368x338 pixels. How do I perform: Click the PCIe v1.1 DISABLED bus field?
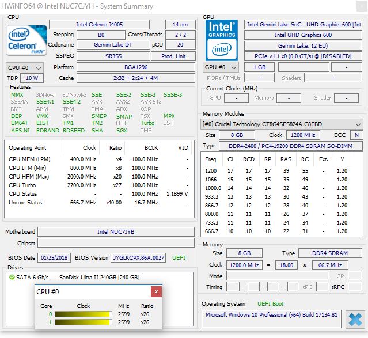(x=303, y=56)
